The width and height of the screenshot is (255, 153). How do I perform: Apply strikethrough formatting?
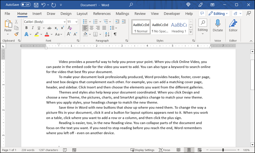point(49,28)
